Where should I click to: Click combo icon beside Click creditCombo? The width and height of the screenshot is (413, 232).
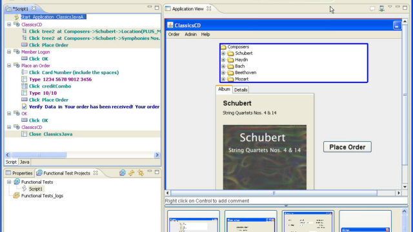coord(25,86)
